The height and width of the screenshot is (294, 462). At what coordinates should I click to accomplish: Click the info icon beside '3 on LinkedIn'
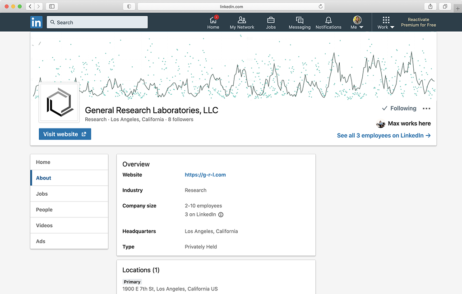click(x=221, y=215)
